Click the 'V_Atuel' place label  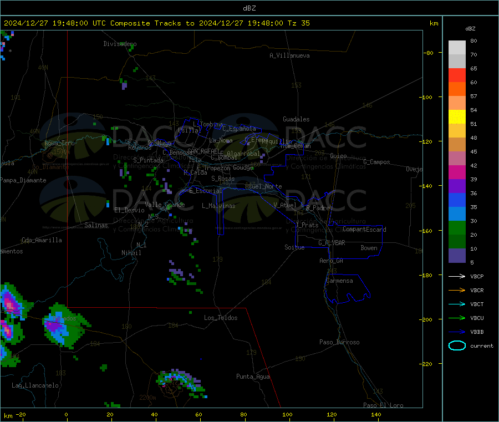pyautogui.click(x=285, y=205)
